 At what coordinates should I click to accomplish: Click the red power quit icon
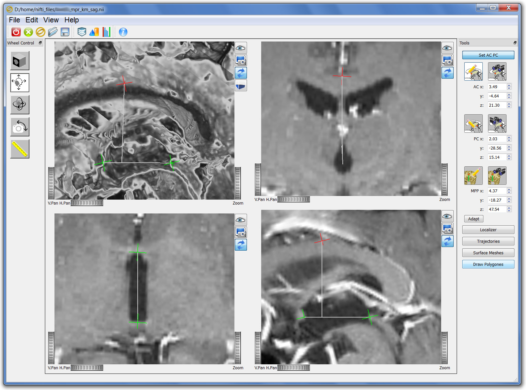coord(16,32)
